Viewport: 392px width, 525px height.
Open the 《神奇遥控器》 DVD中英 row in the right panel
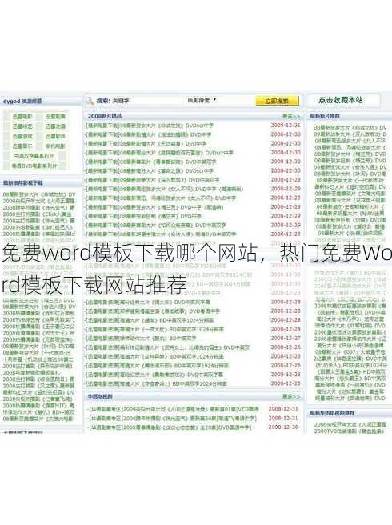pos(350,359)
